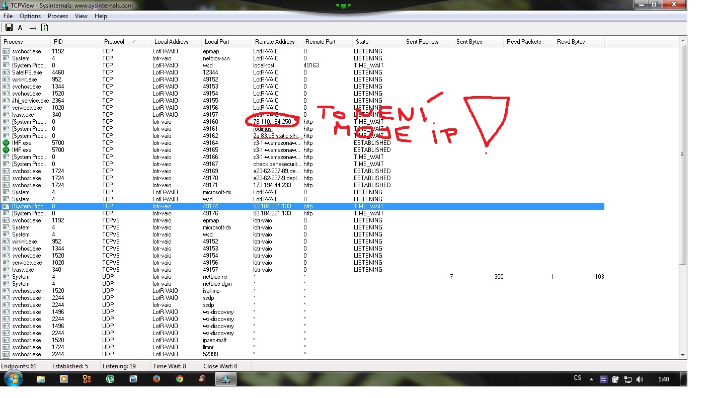Open the CS language indicator
712x398 pixels.
click(x=577, y=378)
